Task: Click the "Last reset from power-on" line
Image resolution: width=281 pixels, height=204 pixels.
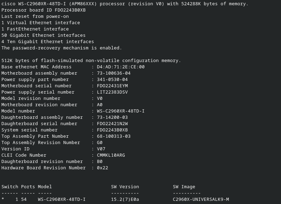Action: (35, 16)
